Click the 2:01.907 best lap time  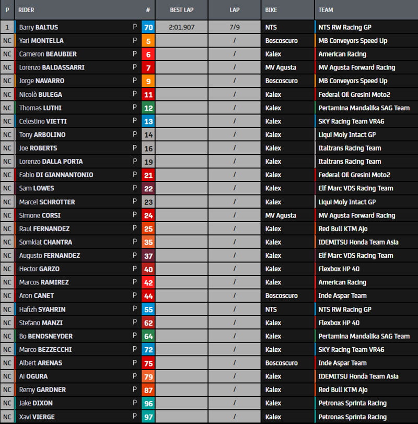tap(181, 27)
